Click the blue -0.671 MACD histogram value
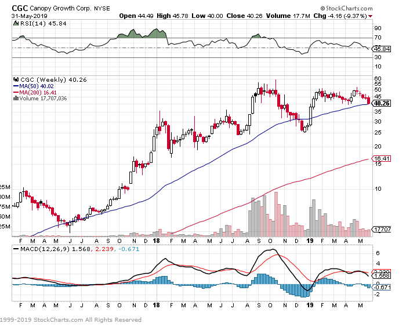The image size is (406, 327). (129, 249)
